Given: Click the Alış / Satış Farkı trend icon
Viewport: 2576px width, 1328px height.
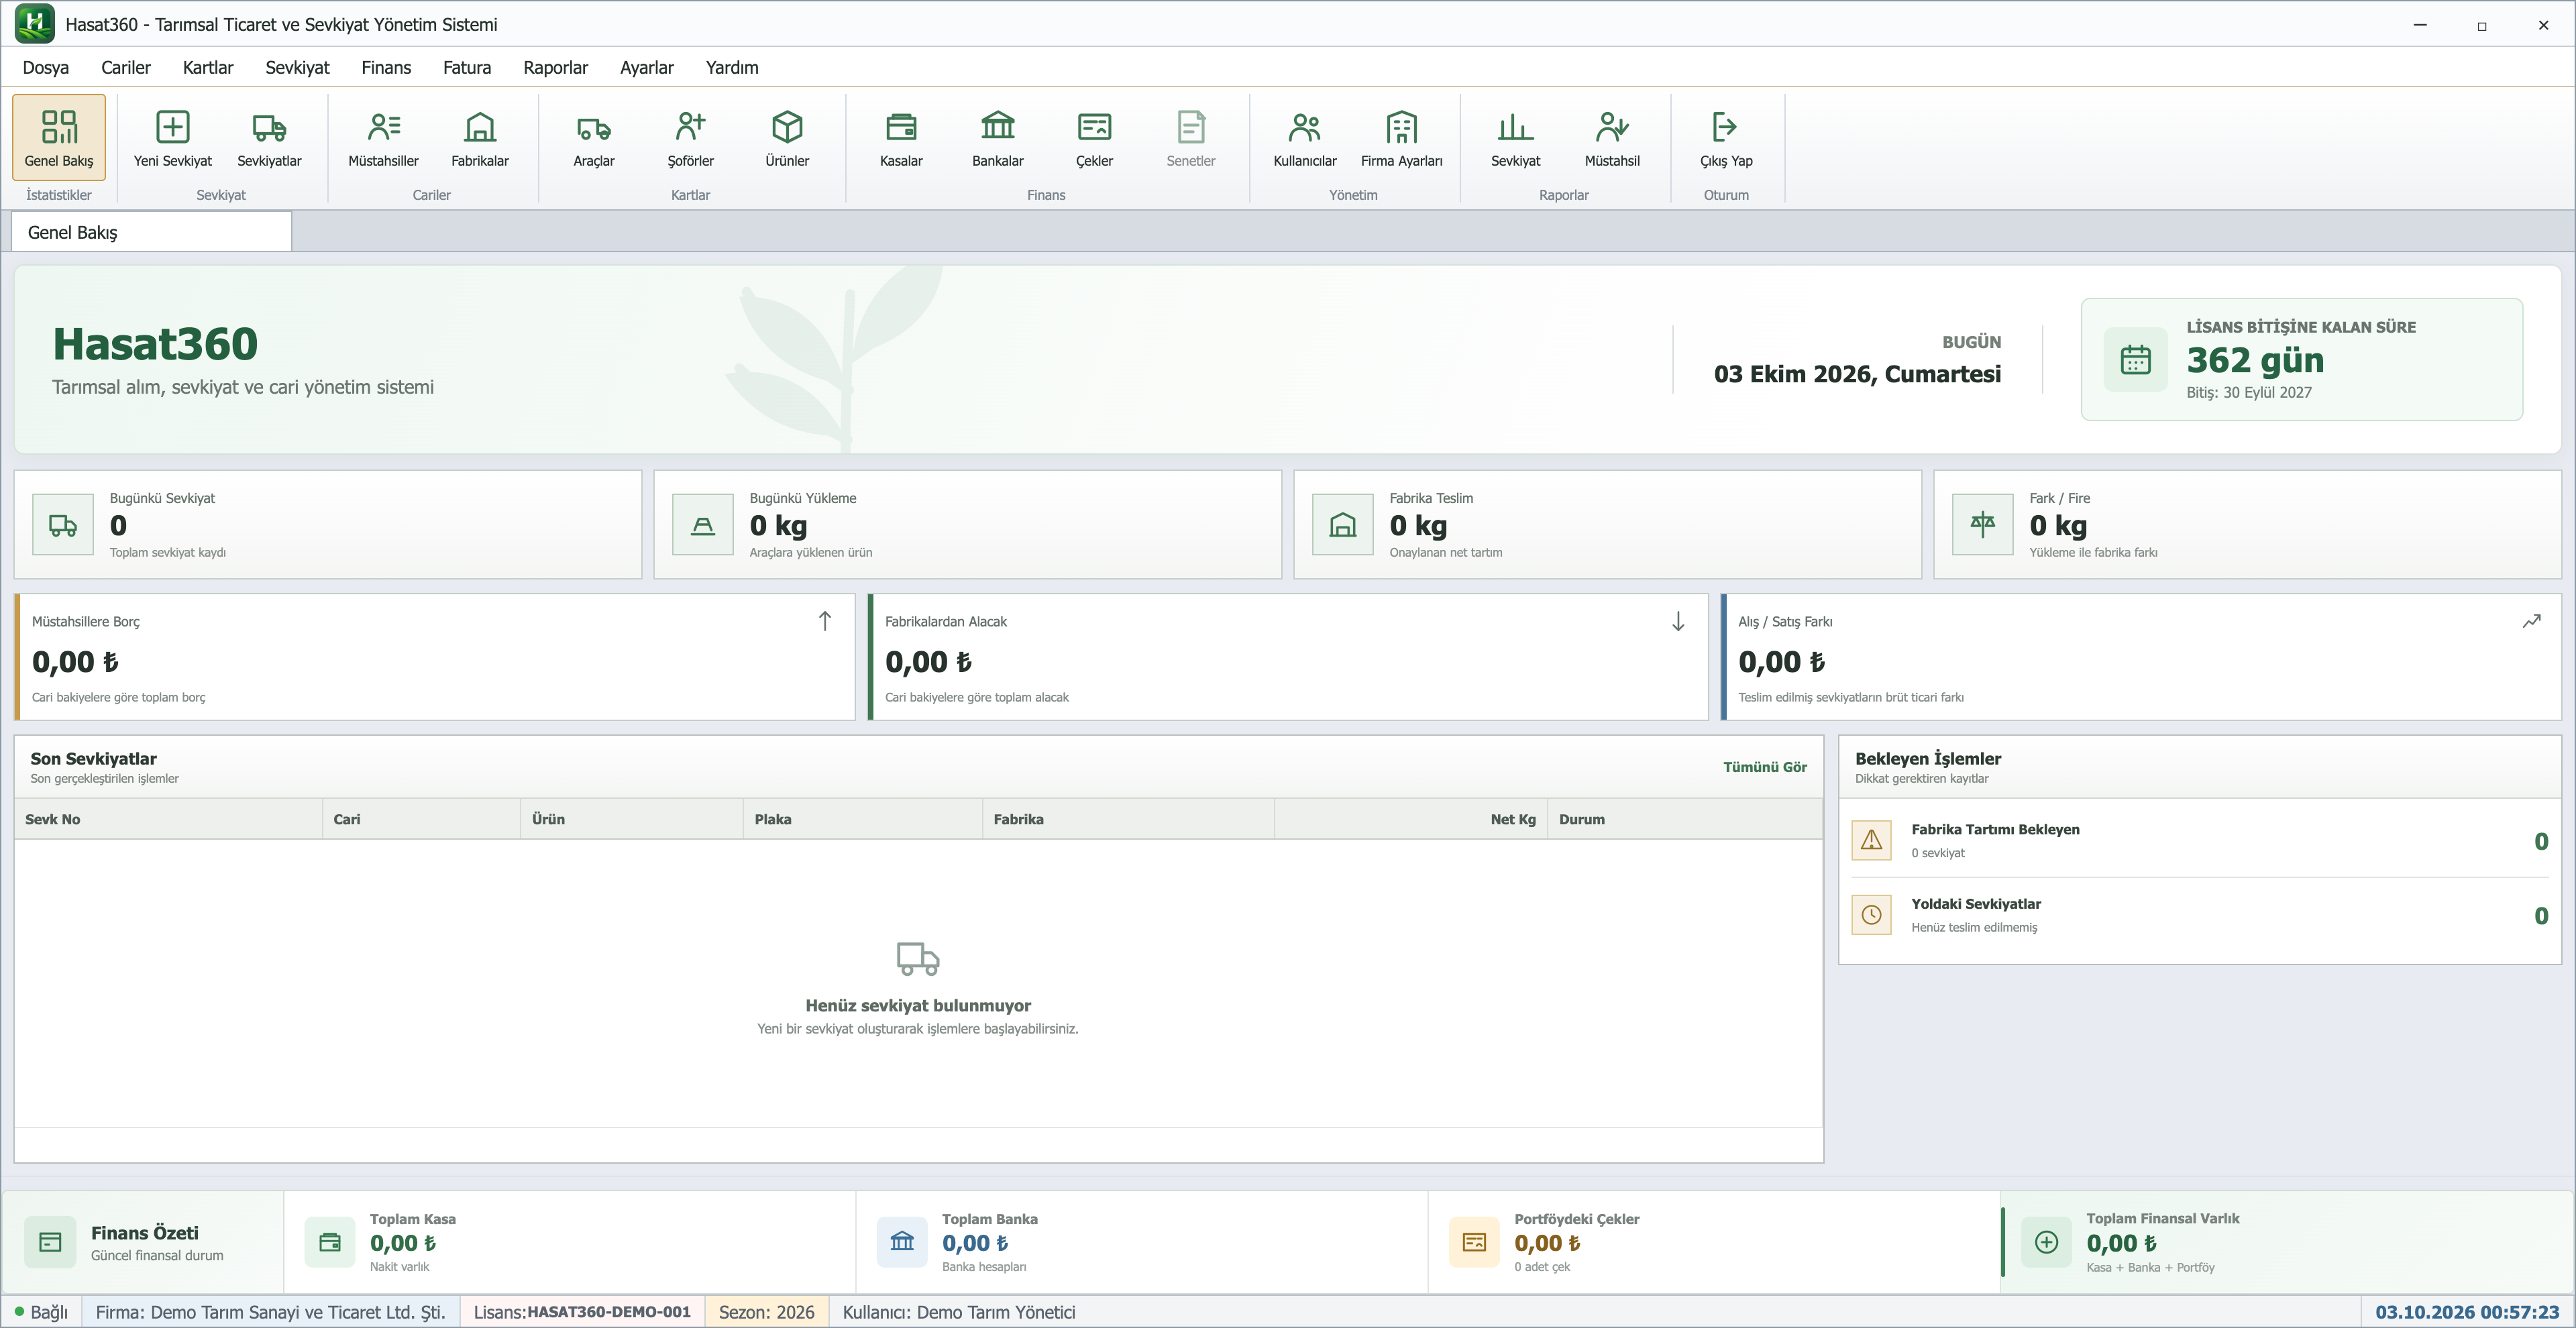Looking at the screenshot, I should coord(2532,621).
